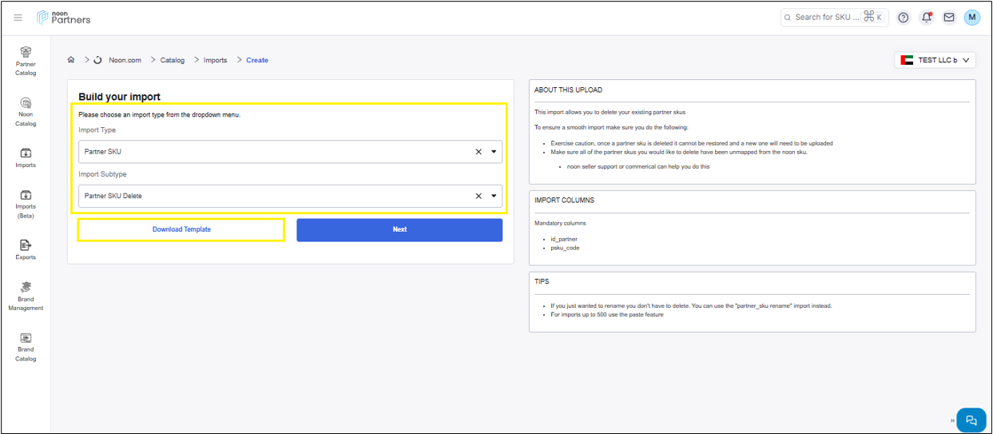Open the hamburger menu icon

pyautogui.click(x=18, y=17)
